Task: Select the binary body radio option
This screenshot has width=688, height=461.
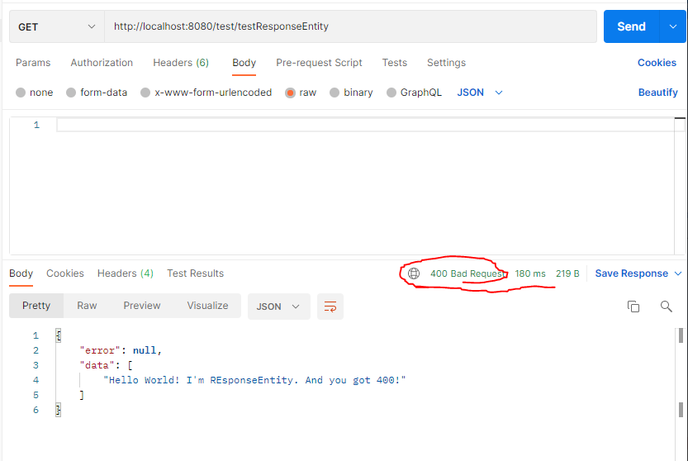Action: coord(335,93)
